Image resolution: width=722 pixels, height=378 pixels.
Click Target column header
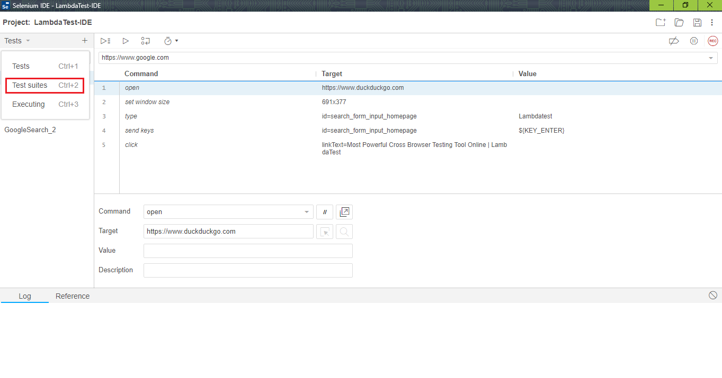coord(332,73)
